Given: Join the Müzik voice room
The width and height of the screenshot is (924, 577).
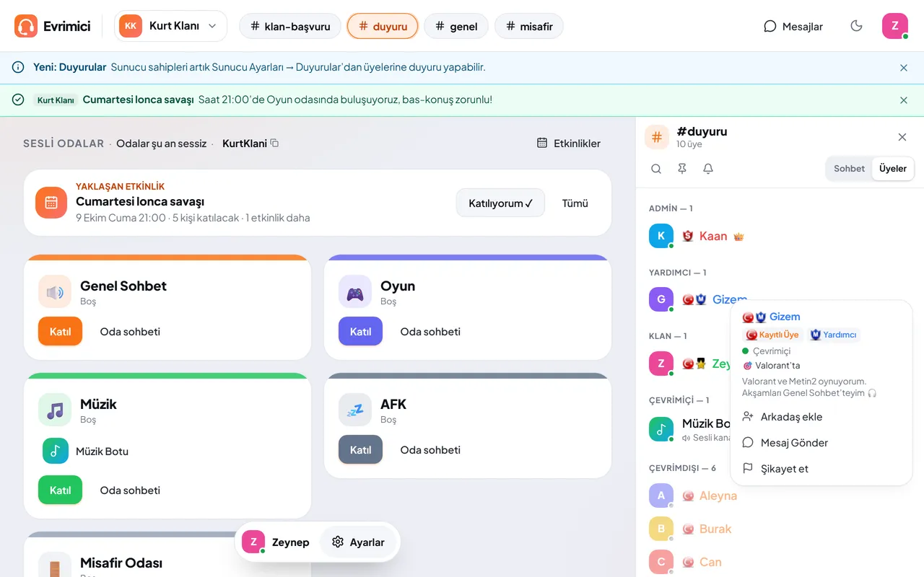Looking at the screenshot, I should pos(61,490).
